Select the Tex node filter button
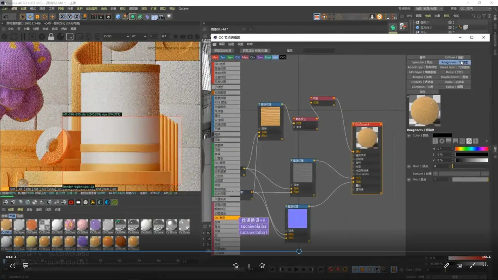The height and width of the screenshot is (280, 498). [x=223, y=57]
